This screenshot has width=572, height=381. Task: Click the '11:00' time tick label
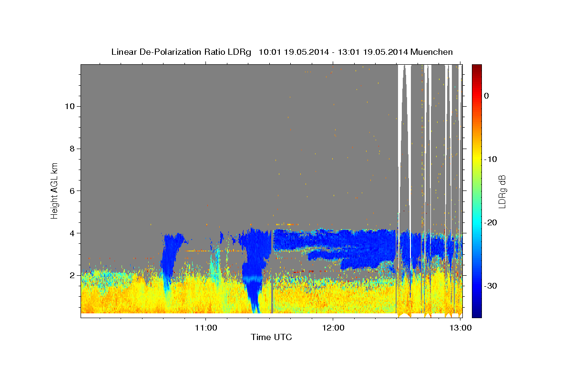(x=206, y=328)
